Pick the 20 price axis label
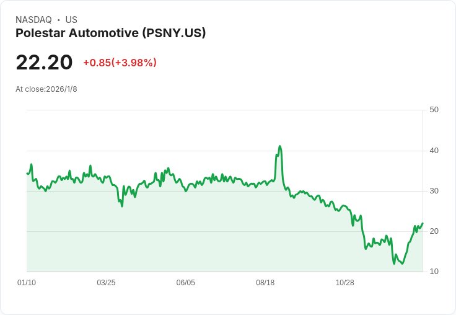Screen dimensions: 456x315 [434, 231]
